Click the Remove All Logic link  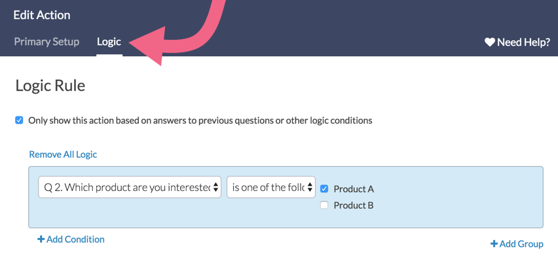(x=63, y=154)
